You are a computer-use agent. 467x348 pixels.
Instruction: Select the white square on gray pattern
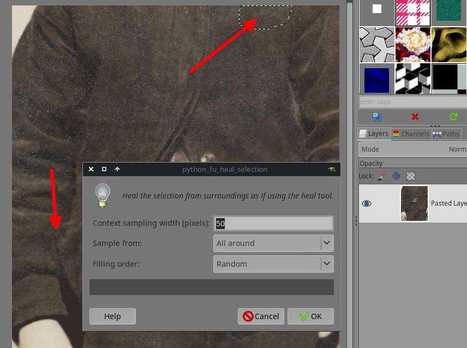[377, 13]
